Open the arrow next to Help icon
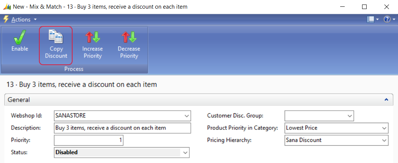Viewport: 398px width, 163px height. (x=394, y=20)
